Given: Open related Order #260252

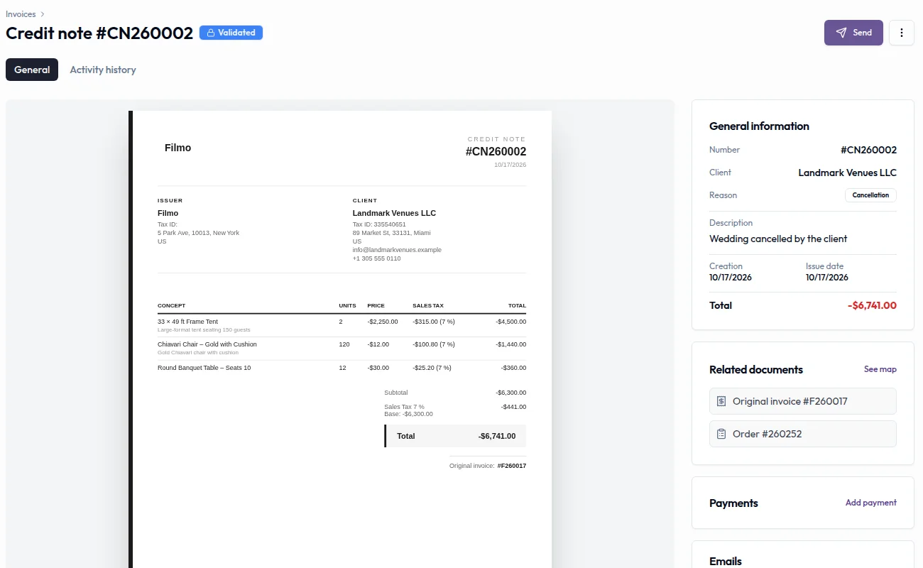Looking at the screenshot, I should tap(803, 434).
